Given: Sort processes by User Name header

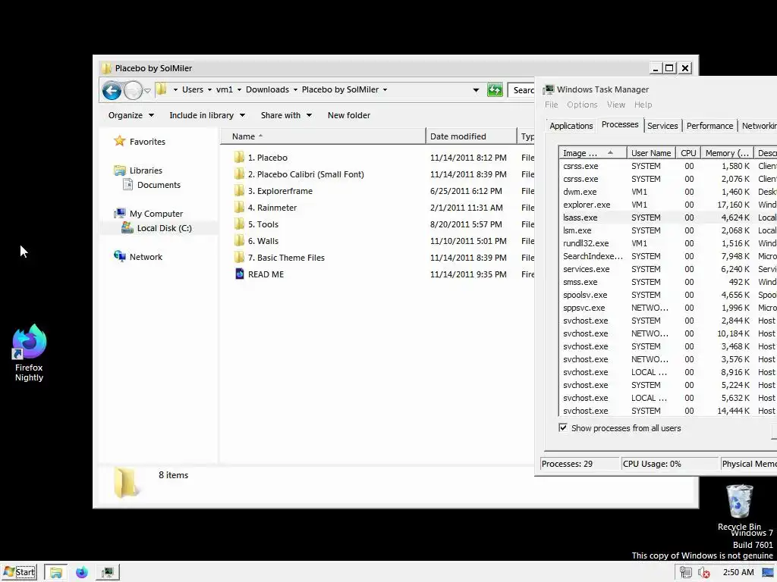Looking at the screenshot, I should pyautogui.click(x=651, y=153).
